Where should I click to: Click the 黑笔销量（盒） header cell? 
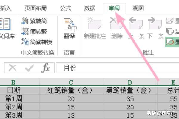[x=130, y=90]
